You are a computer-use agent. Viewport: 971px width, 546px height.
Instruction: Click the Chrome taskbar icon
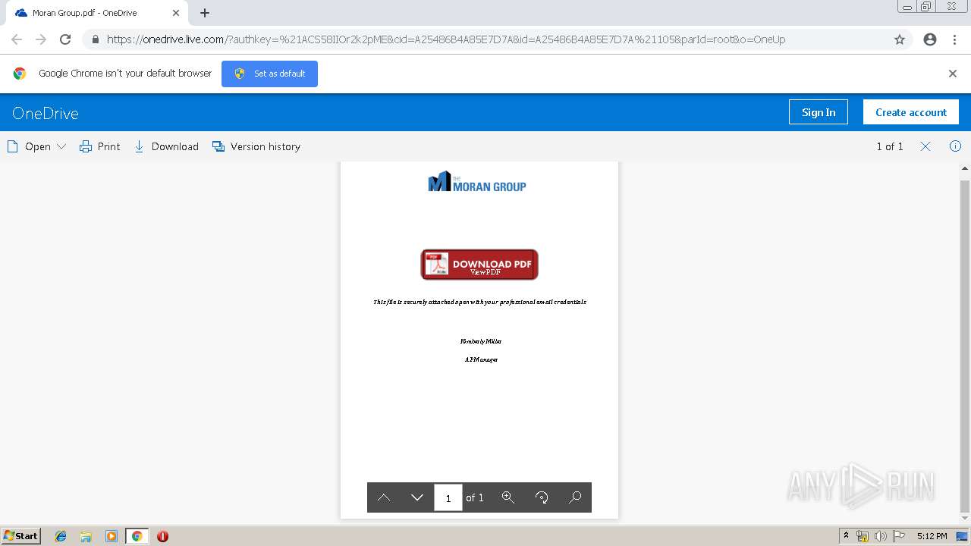[137, 536]
